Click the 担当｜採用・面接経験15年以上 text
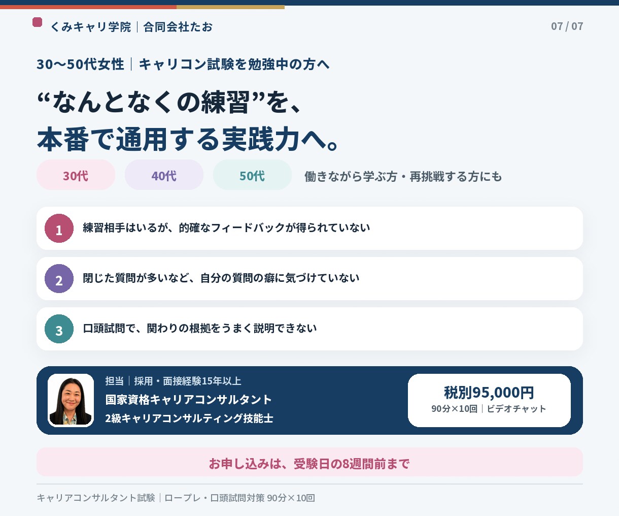Viewport: 619px width, 516px height. [173, 381]
